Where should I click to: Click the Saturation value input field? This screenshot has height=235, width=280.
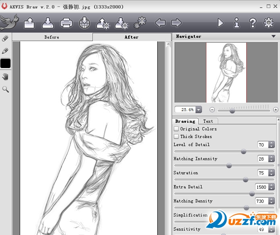click(x=262, y=173)
